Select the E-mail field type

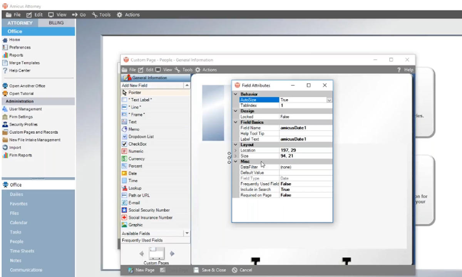coord(156,203)
